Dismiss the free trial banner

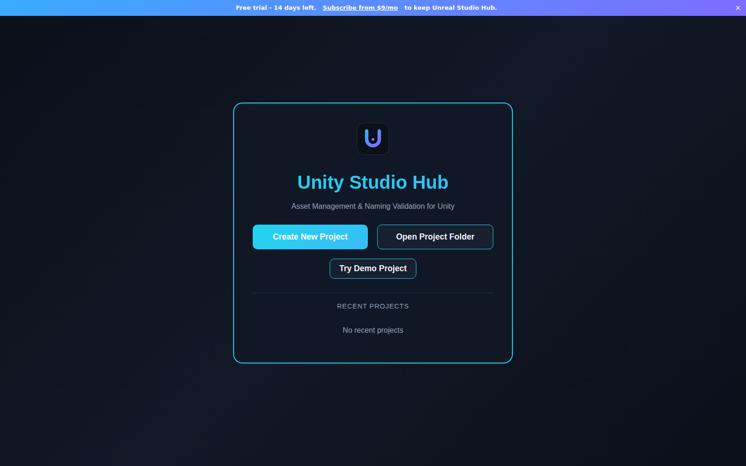coord(738,8)
